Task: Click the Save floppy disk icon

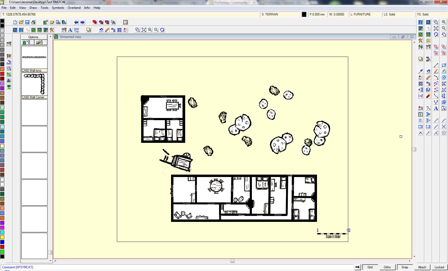Action: click(x=27, y=22)
